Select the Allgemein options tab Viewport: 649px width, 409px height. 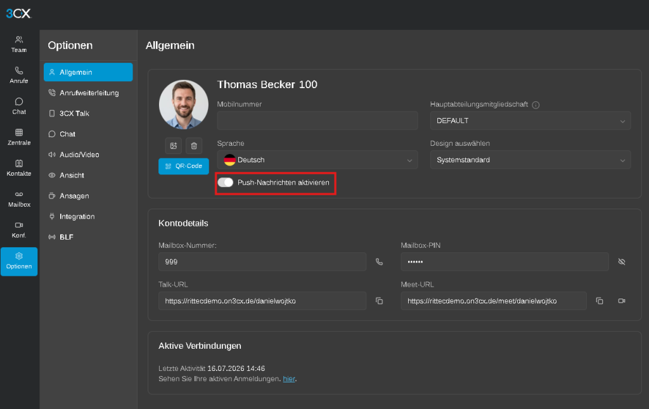[88, 72]
